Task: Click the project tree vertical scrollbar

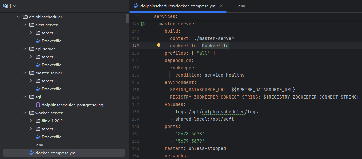Action: [x=127, y=18]
